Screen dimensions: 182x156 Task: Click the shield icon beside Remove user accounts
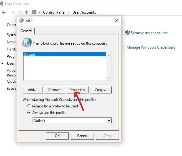[128, 32]
